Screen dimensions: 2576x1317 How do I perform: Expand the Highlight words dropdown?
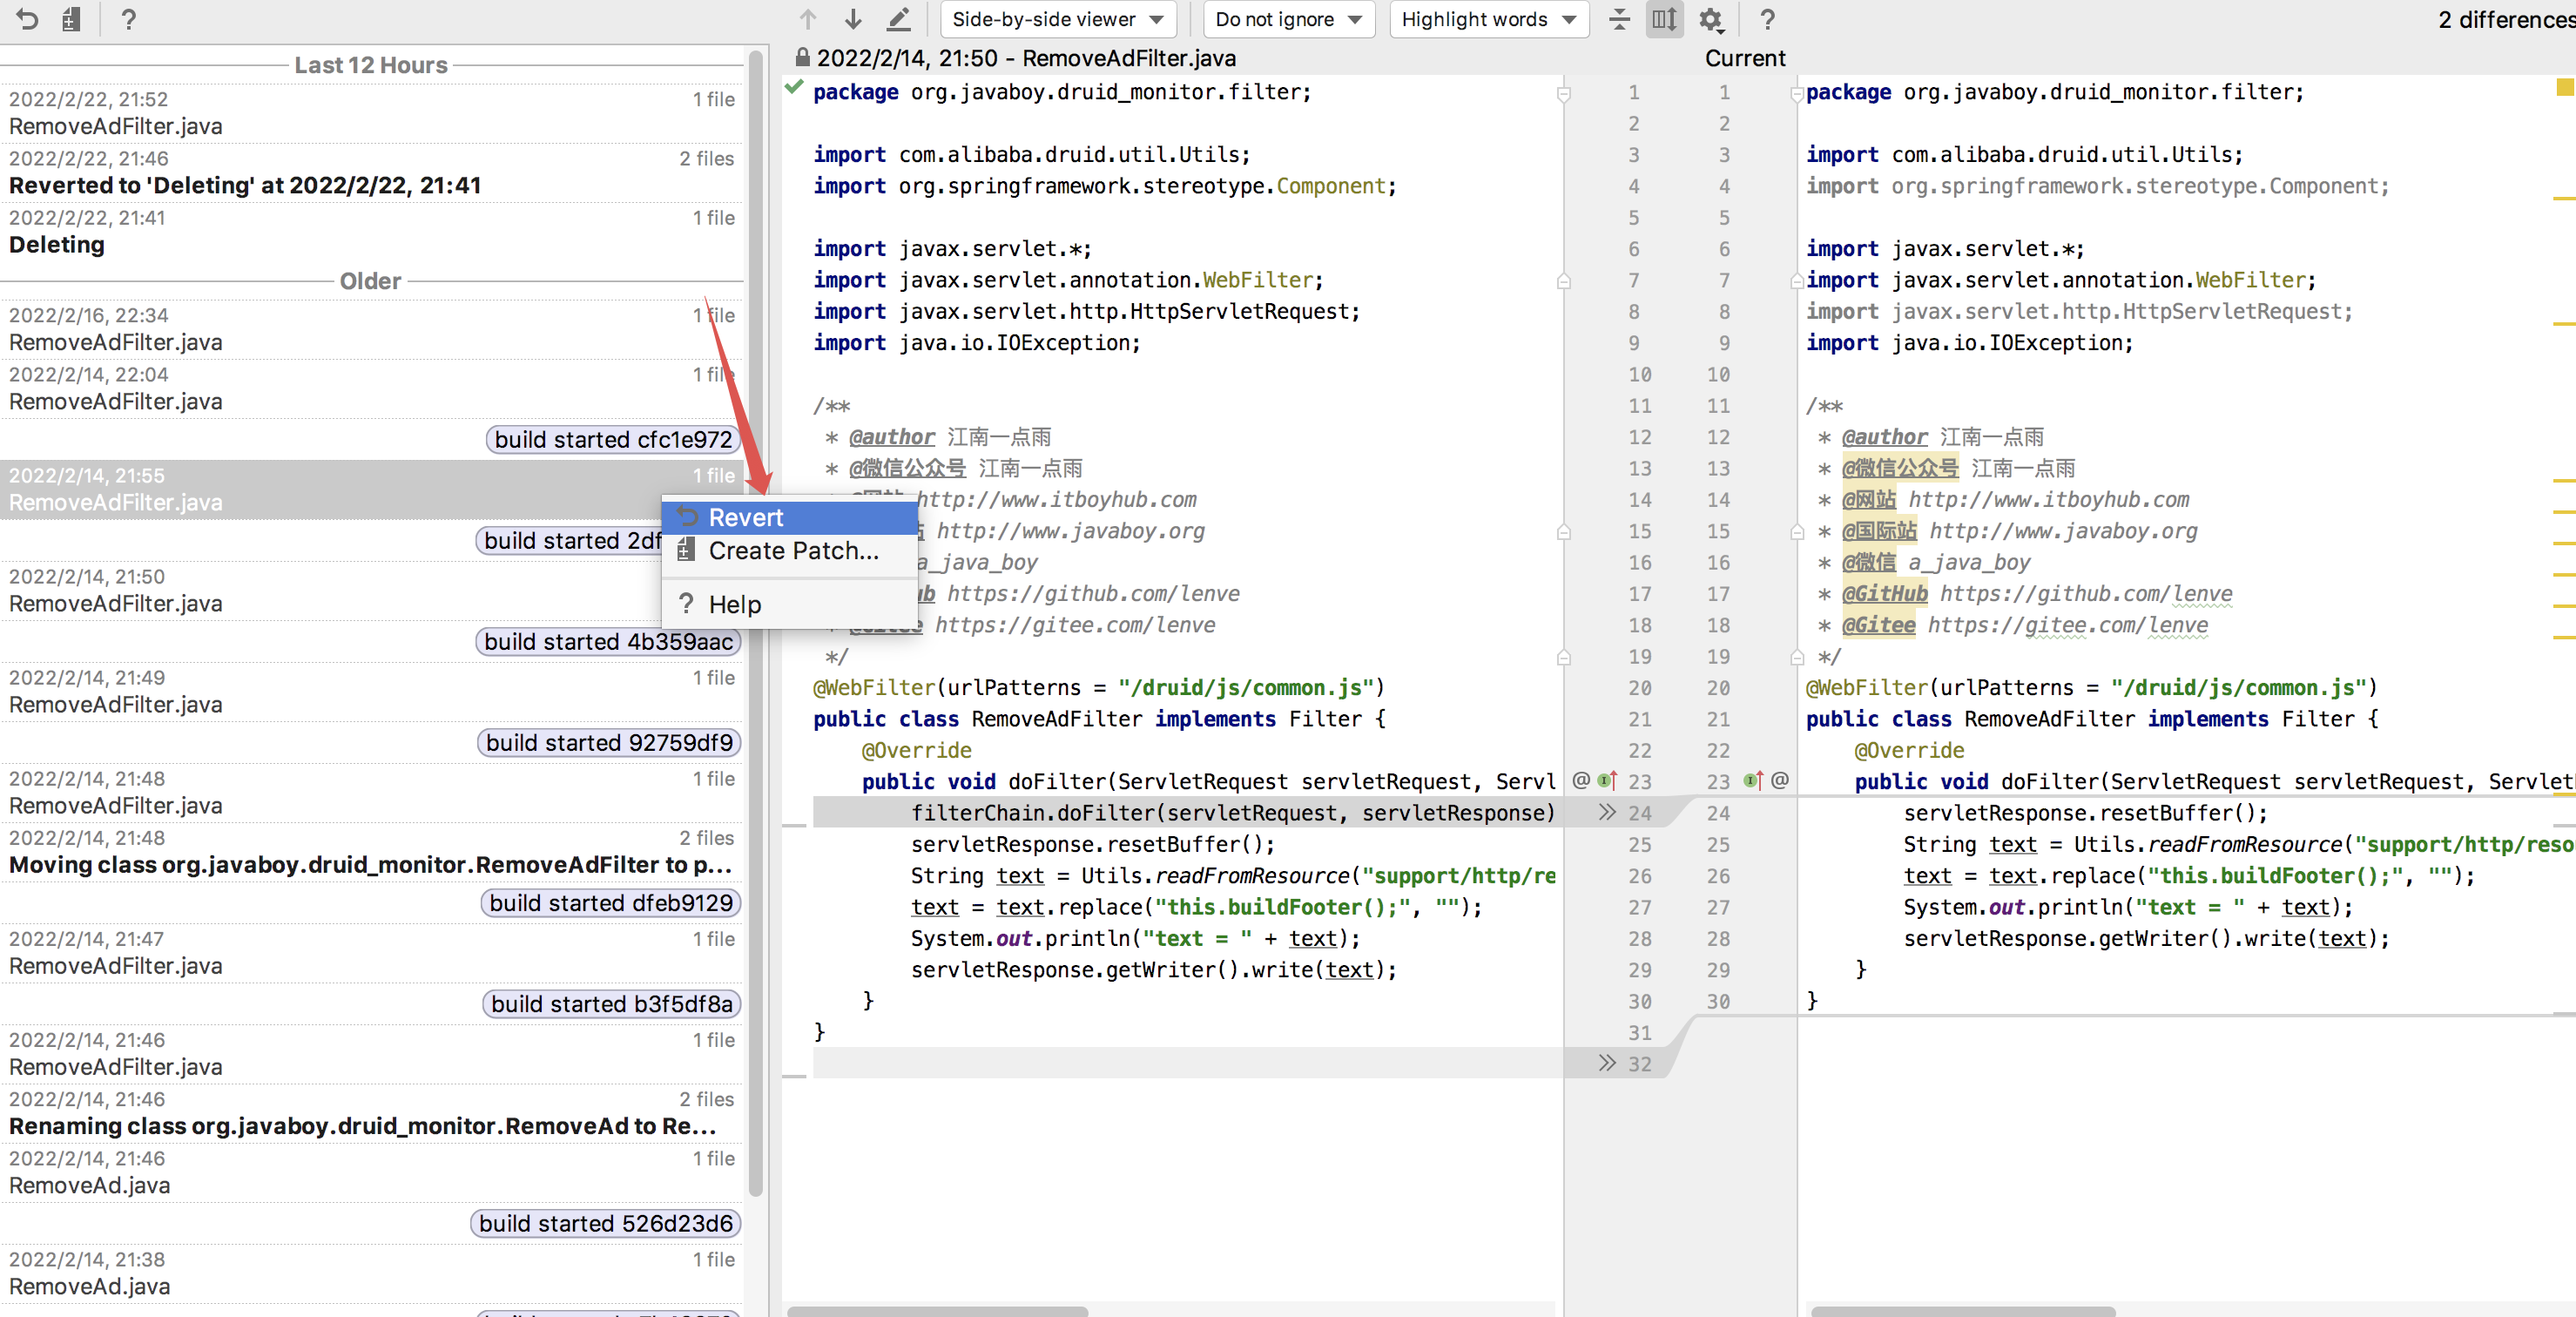pos(1488,19)
